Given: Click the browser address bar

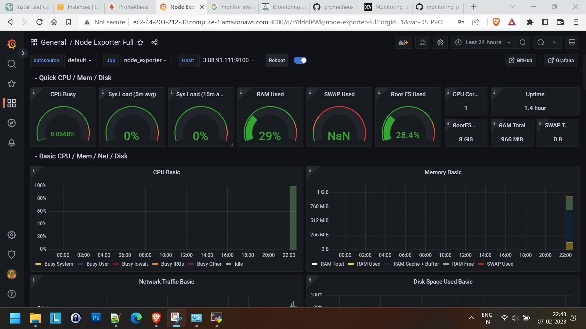Looking at the screenshot, I should click(x=290, y=22).
